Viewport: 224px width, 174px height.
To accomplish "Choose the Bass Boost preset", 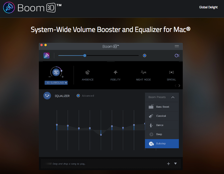I will [162, 107].
